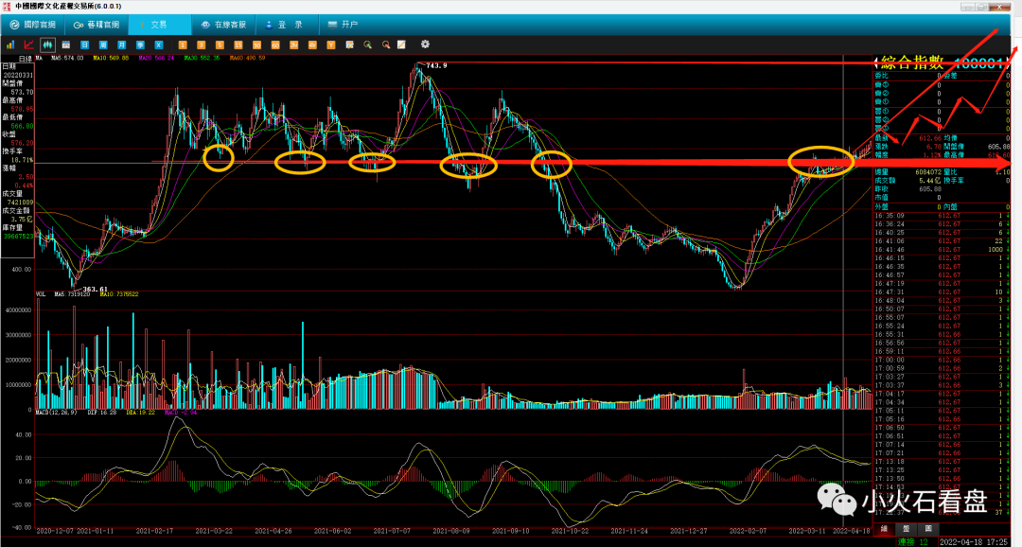Click the 16:41:46 tick row with 1000
The image size is (1022, 547).
coord(942,250)
